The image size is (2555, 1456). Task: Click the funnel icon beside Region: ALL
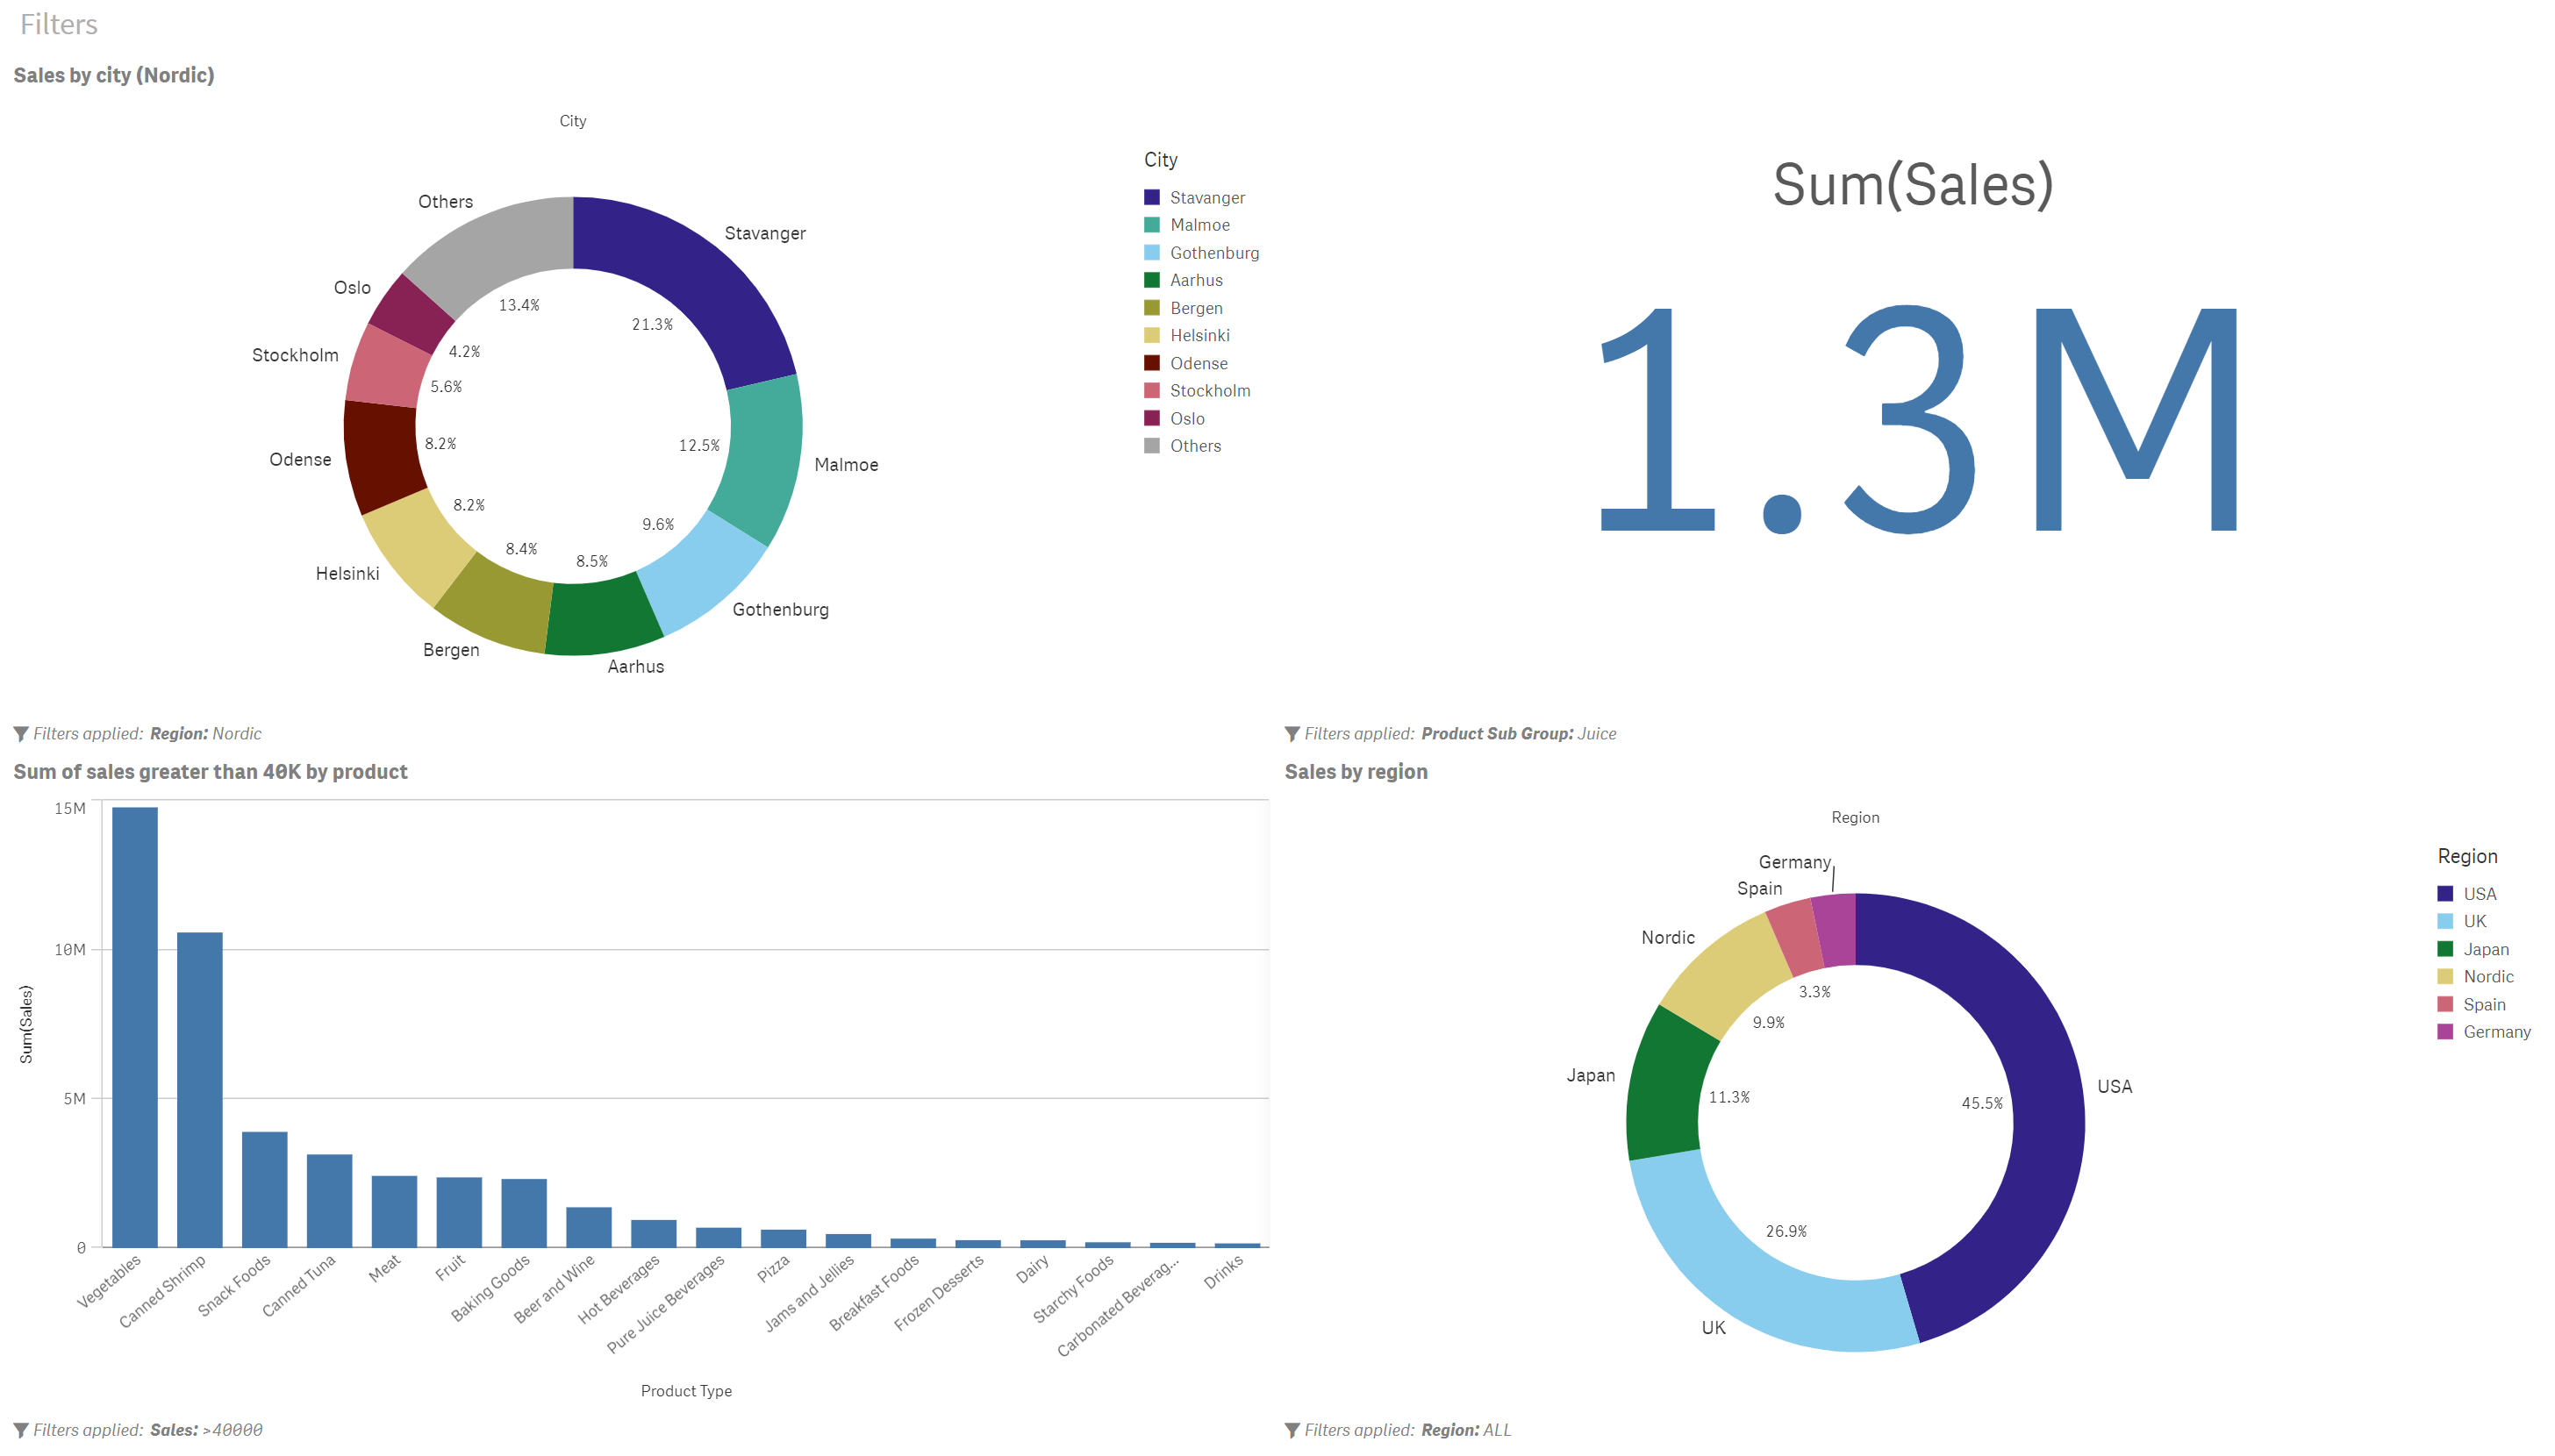[x=1292, y=1430]
